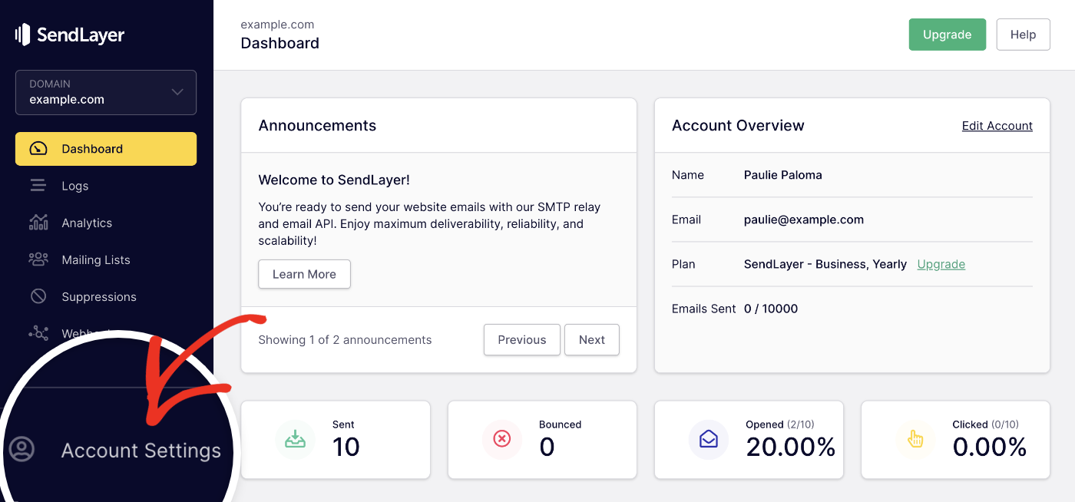Navigate to Mailing Lists in sidebar menu

tap(96, 259)
